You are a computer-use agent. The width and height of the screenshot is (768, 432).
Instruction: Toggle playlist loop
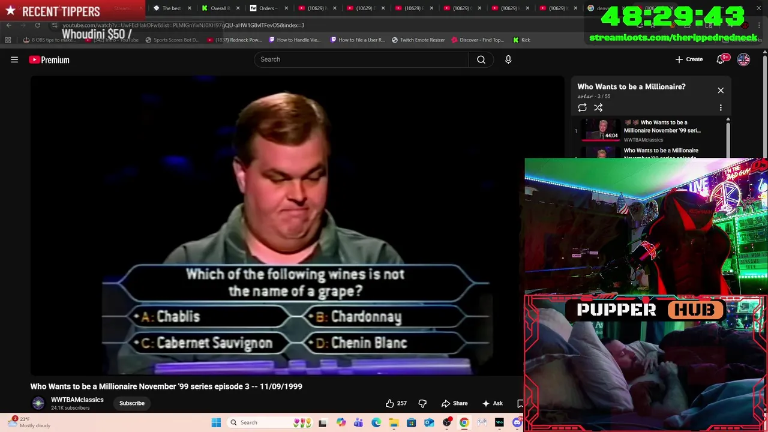(582, 108)
